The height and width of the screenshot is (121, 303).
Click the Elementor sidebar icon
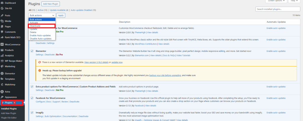[x=2, y=73]
